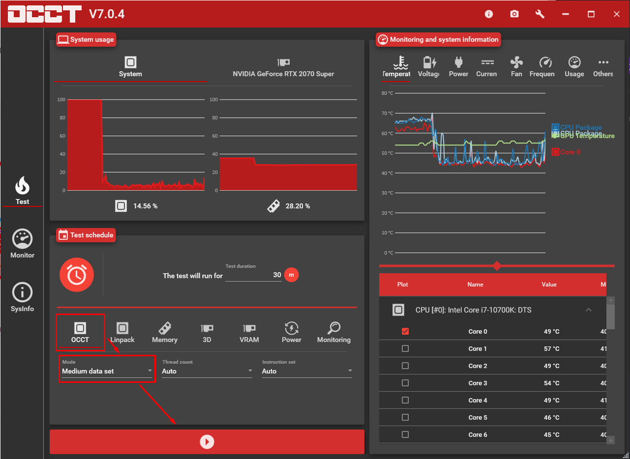This screenshot has width=630, height=459.
Task: Check the Core 4 plot checkbox
Action: pyautogui.click(x=405, y=400)
